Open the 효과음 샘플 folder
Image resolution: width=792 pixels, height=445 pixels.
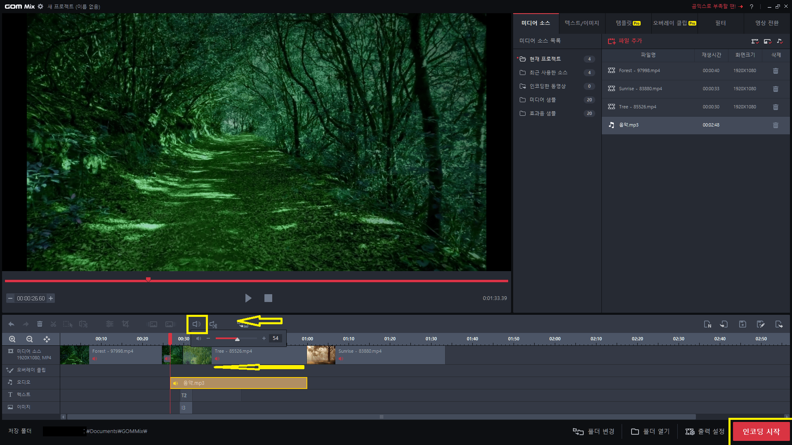pyautogui.click(x=542, y=113)
